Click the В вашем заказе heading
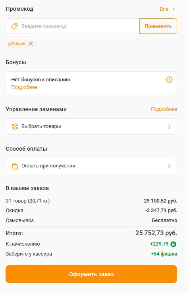 (x=27, y=188)
